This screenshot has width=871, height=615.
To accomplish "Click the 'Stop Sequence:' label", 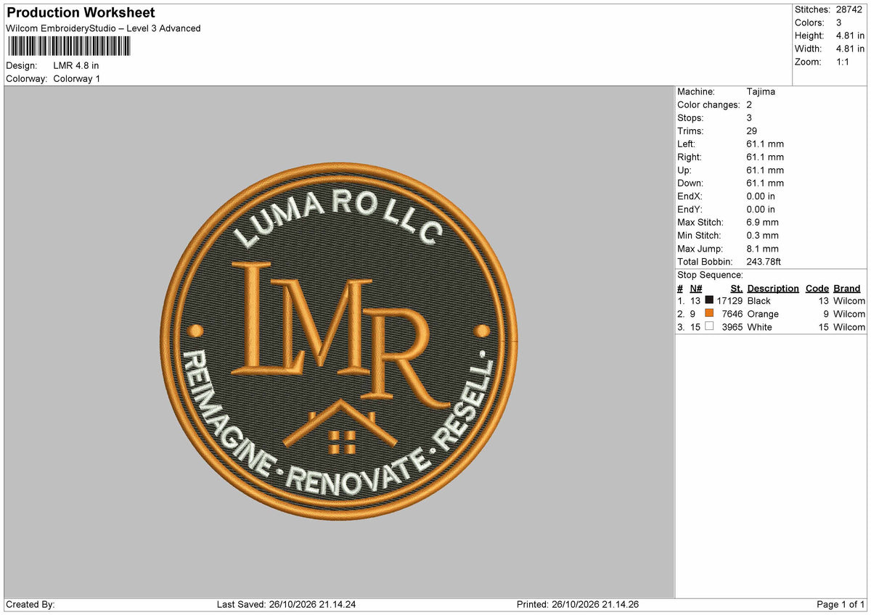I will pyautogui.click(x=710, y=275).
